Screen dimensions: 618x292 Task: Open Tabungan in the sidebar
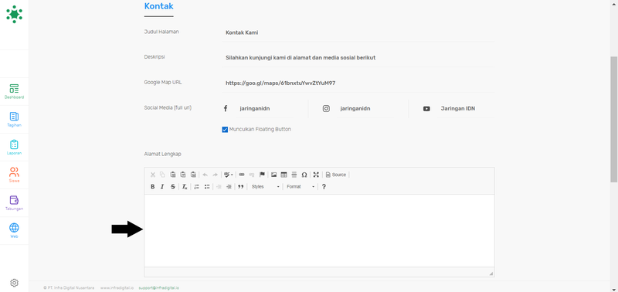(x=14, y=203)
